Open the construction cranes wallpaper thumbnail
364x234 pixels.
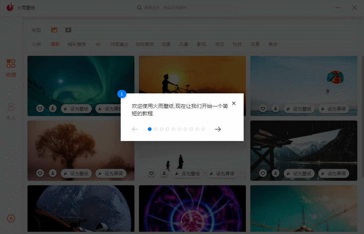click(x=304, y=208)
